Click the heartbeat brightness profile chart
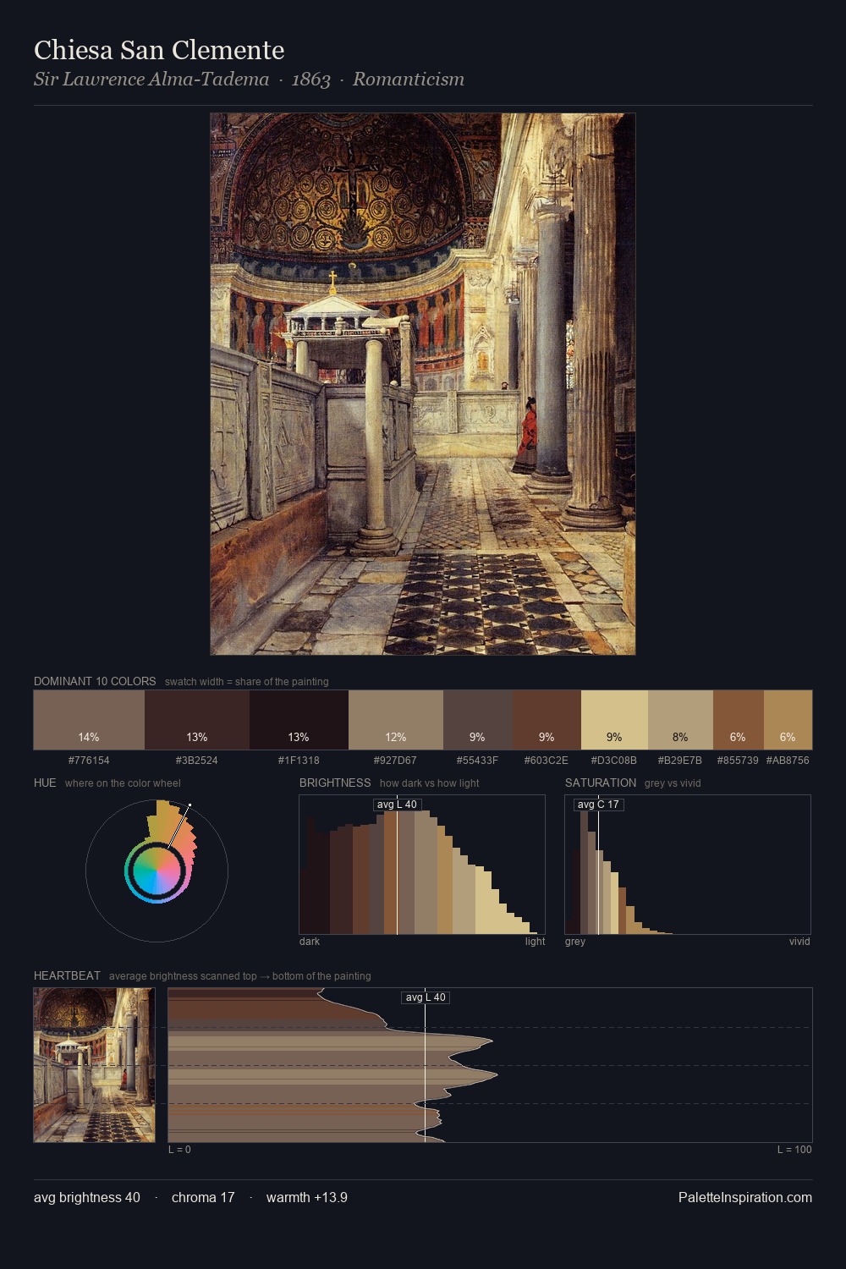The image size is (846, 1269). pos(490,1065)
